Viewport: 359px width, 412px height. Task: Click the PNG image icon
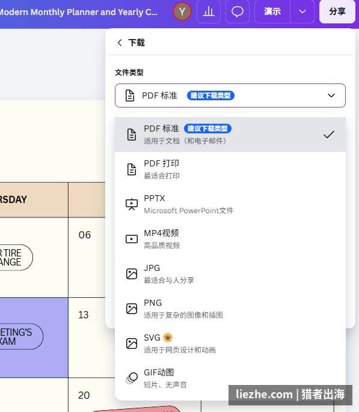pos(132,309)
